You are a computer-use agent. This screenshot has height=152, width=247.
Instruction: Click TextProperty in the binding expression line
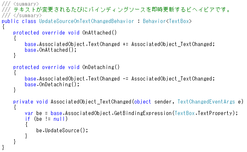[x=215, y=113]
